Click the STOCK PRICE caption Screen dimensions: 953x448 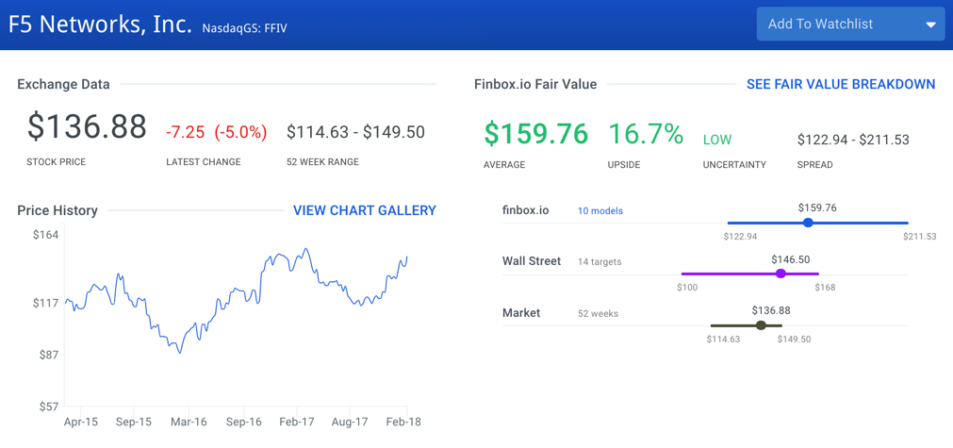pyautogui.click(x=56, y=162)
